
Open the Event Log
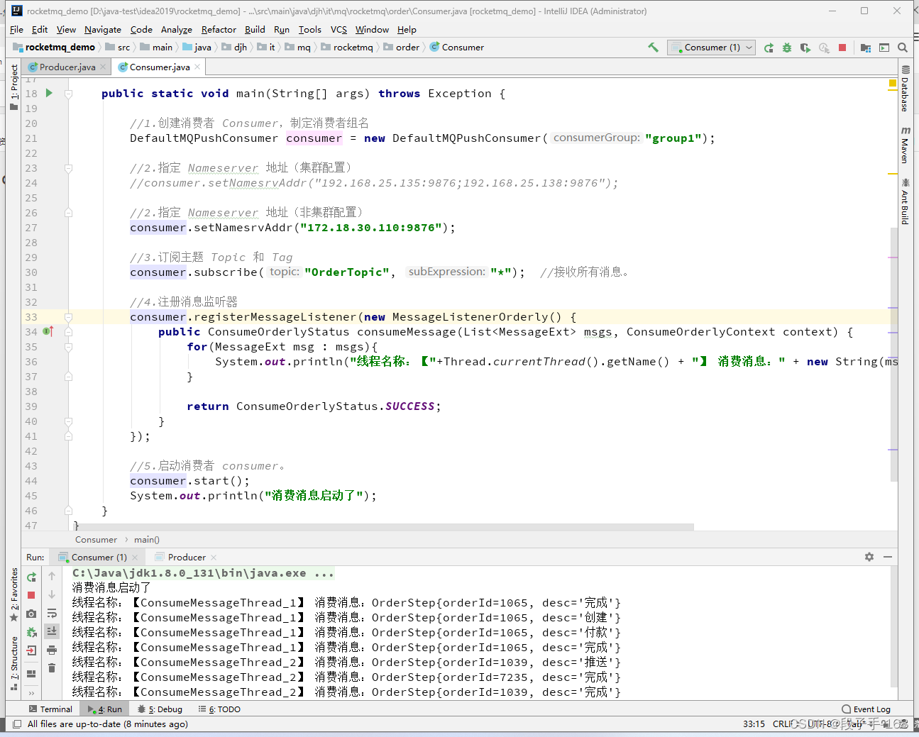pyautogui.click(x=866, y=709)
